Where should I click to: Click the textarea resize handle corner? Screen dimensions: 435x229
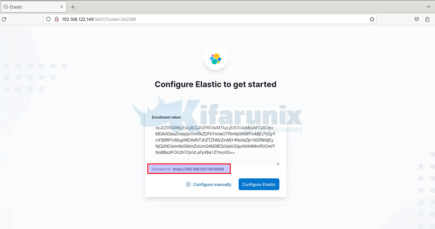tap(278, 163)
